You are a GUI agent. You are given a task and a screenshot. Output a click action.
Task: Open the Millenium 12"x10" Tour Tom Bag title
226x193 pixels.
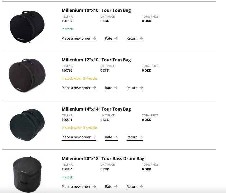point(96,60)
